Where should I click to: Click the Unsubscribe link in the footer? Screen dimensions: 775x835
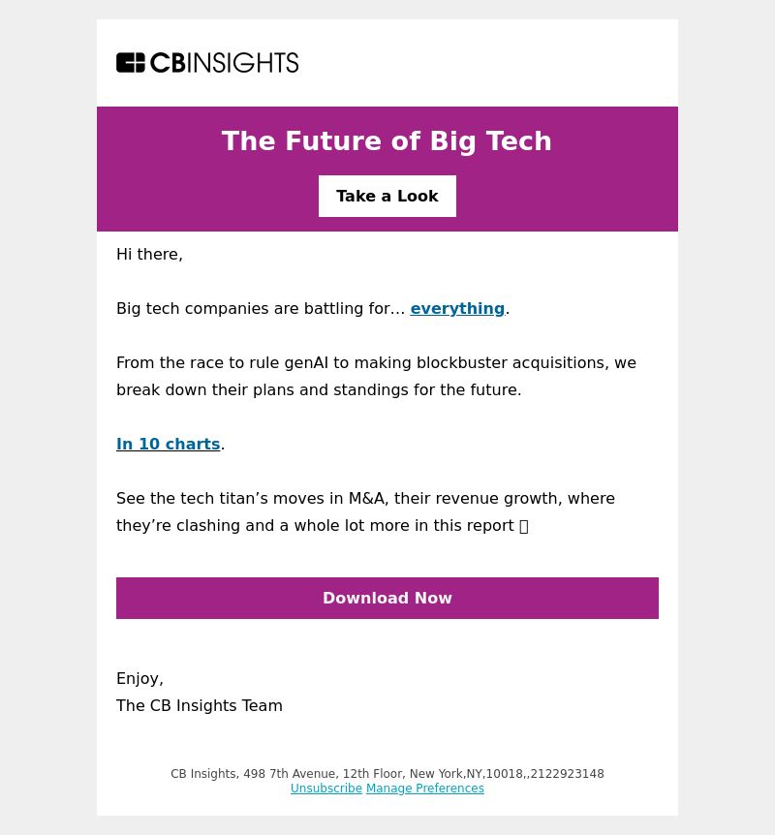tap(325, 789)
